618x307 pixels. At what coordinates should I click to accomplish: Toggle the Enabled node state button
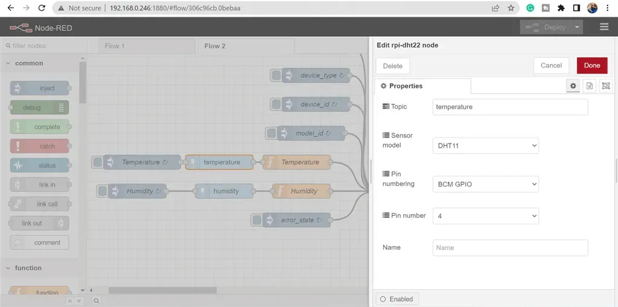click(397, 299)
